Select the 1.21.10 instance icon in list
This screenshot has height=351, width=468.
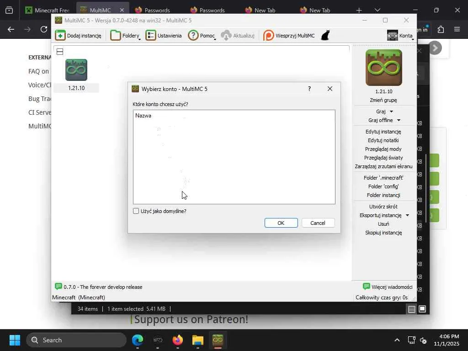(76, 70)
